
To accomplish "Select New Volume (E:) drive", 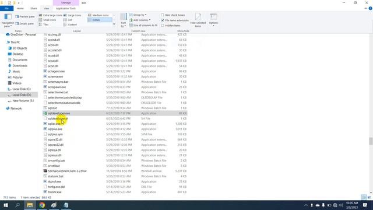I will pos(21,101).
